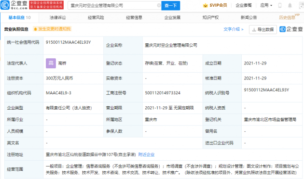Click the 经营范围 business scope text
Image resolution: width=304 pixels, height=179 pixels.
tap(172, 169)
